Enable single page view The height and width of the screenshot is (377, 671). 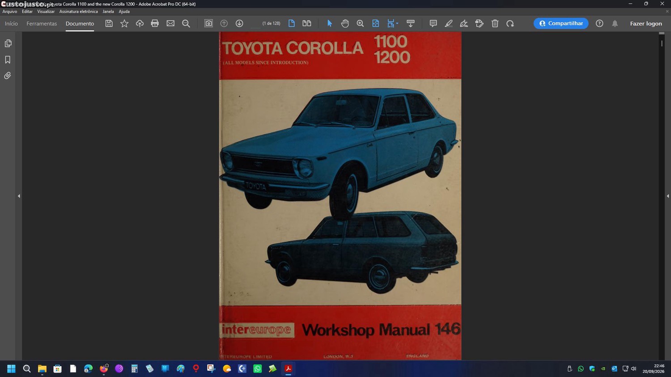[x=292, y=23]
